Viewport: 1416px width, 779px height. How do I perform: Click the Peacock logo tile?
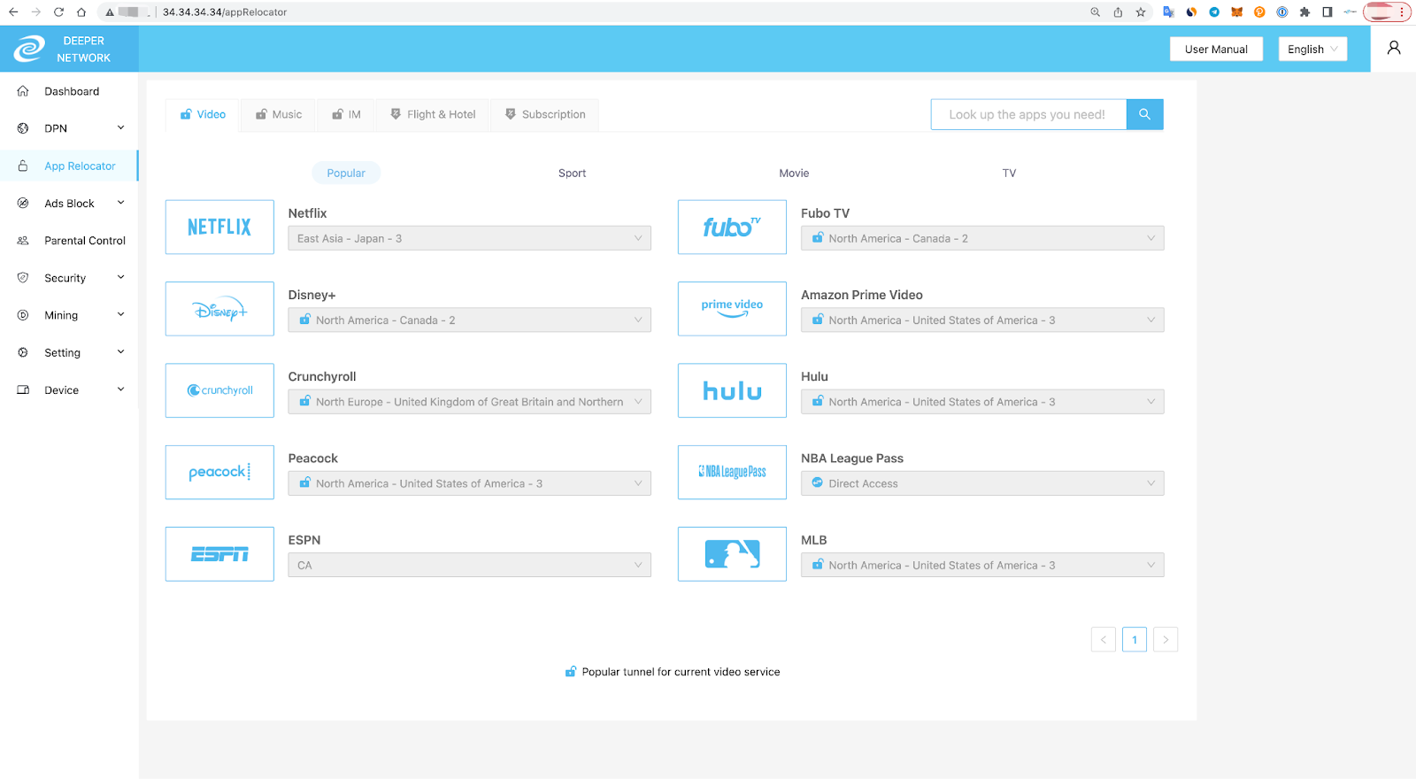219,472
